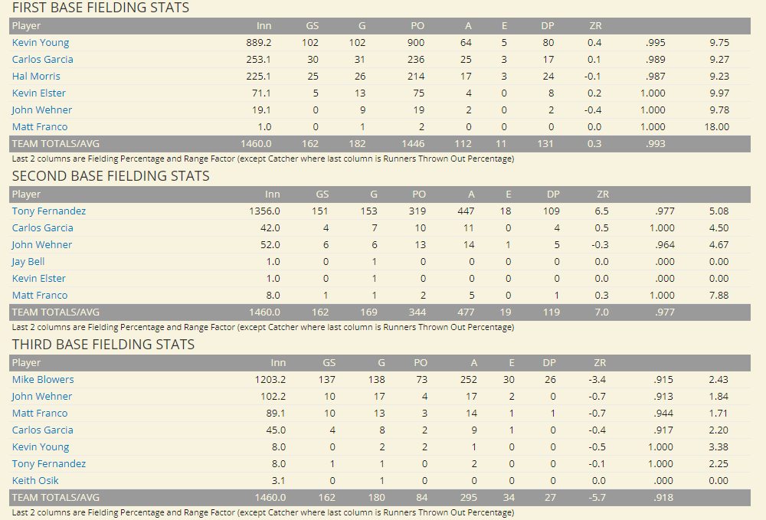766x520 pixels.
Task: Open Hal Morris player page
Action: 36,77
